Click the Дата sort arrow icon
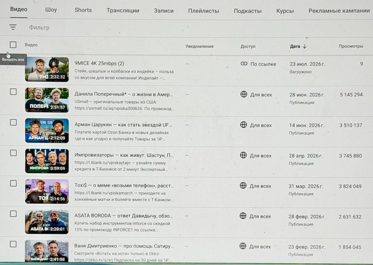 305,46
